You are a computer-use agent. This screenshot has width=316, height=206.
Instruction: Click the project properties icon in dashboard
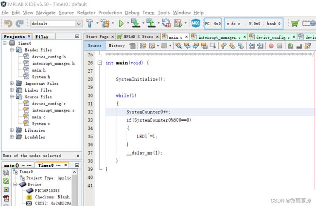[x=6, y=173]
